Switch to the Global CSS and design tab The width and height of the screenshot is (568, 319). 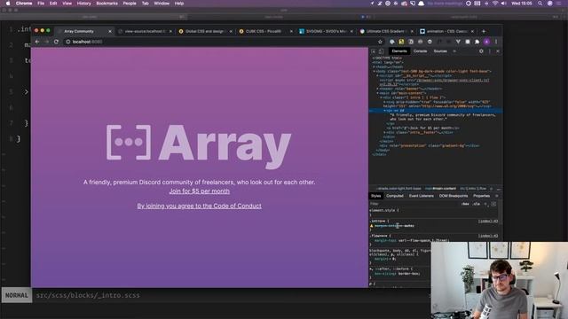point(205,32)
